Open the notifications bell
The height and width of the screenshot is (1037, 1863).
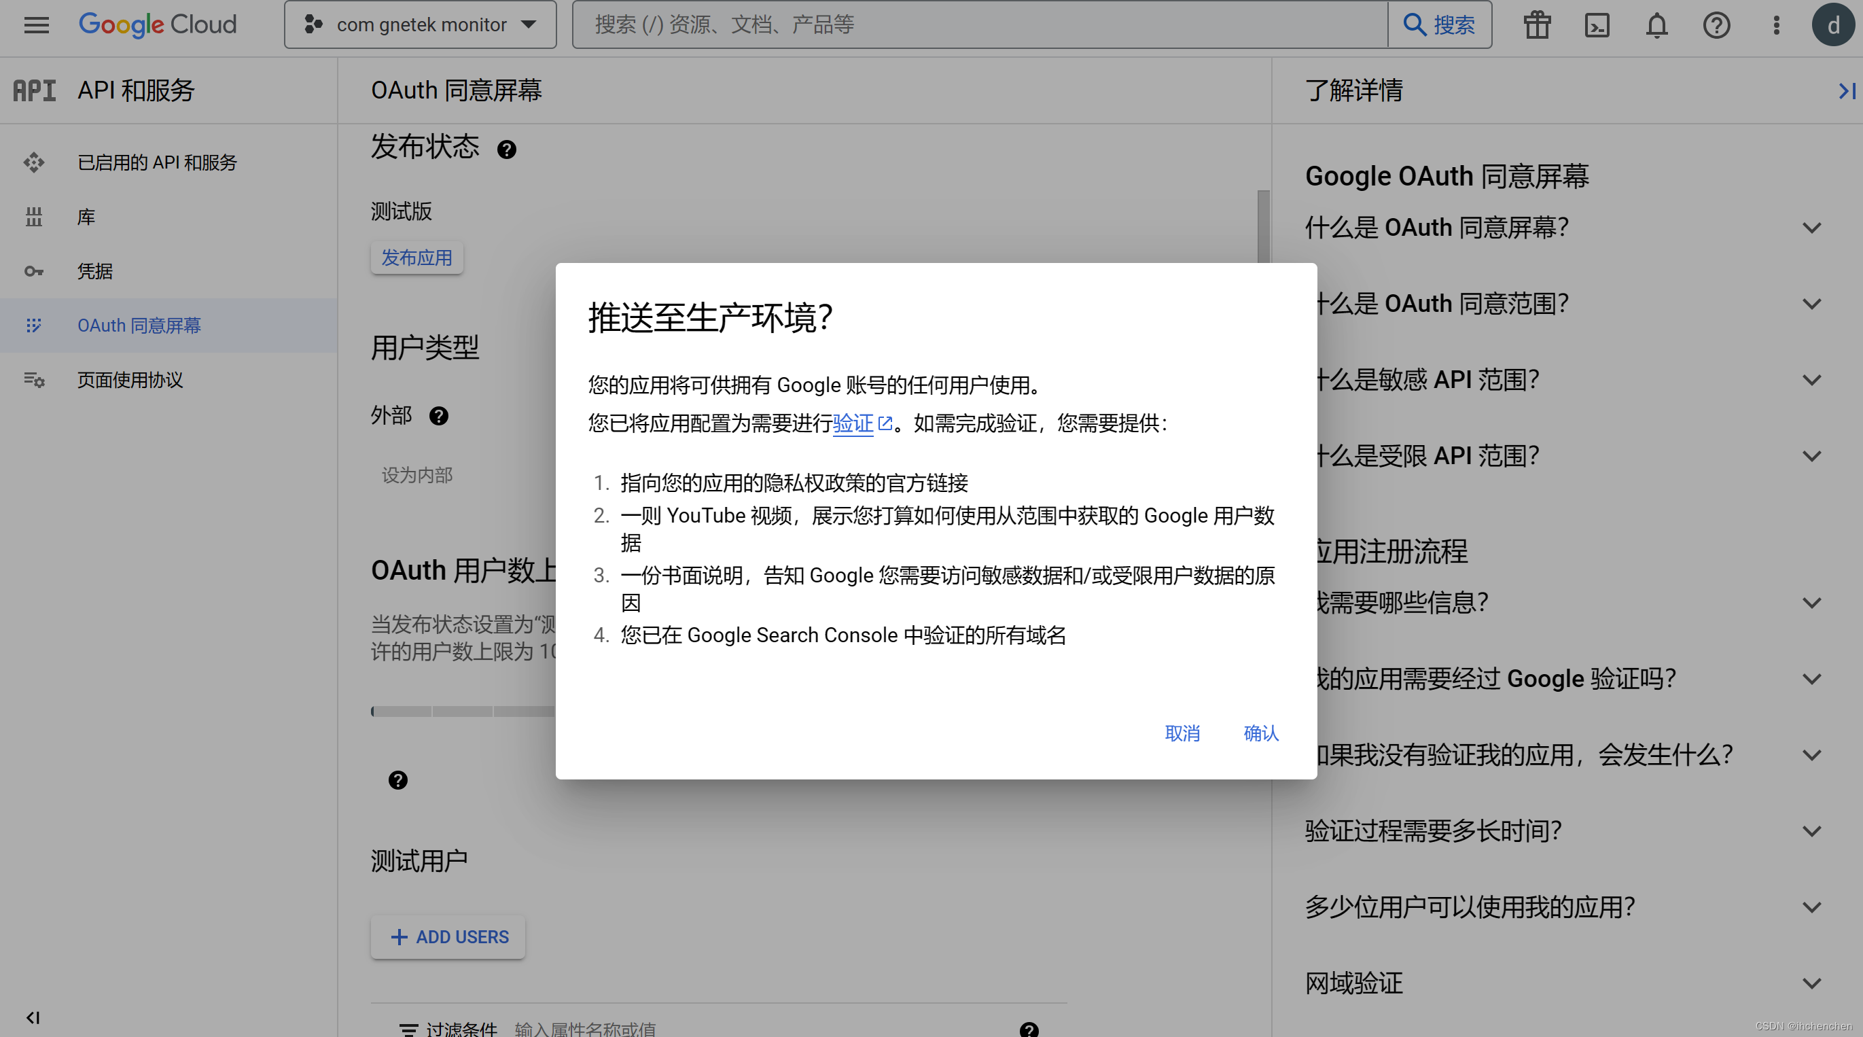pyautogui.click(x=1656, y=24)
